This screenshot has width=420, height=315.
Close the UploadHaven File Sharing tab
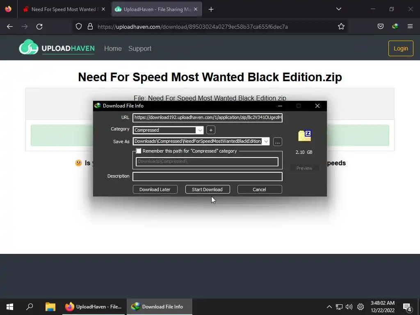(x=196, y=9)
